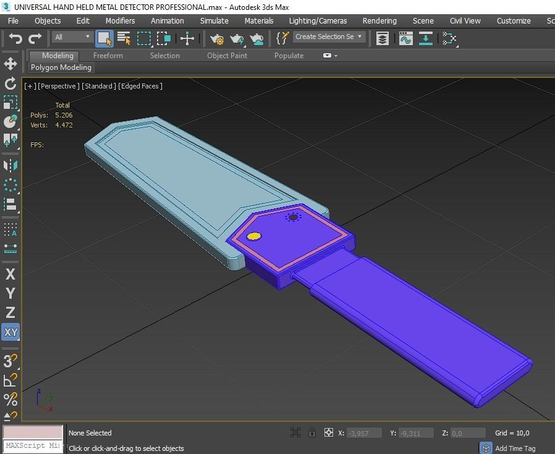
Task: Click the Align tool icon
Action: tap(11, 204)
